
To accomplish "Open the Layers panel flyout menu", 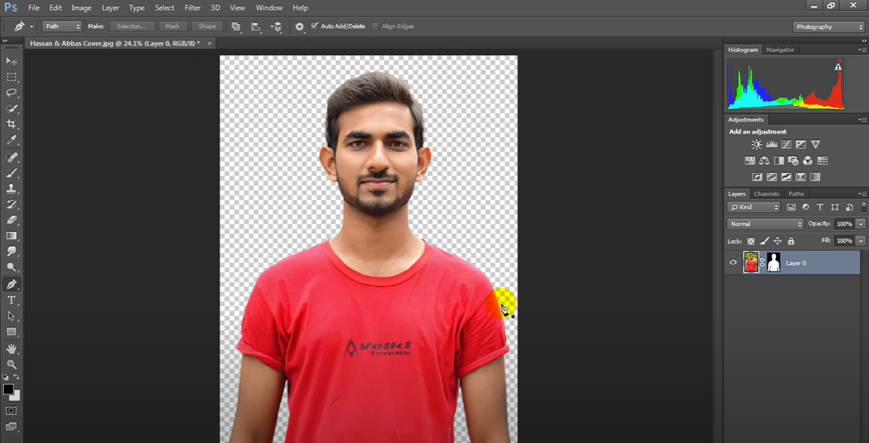I will click(862, 194).
